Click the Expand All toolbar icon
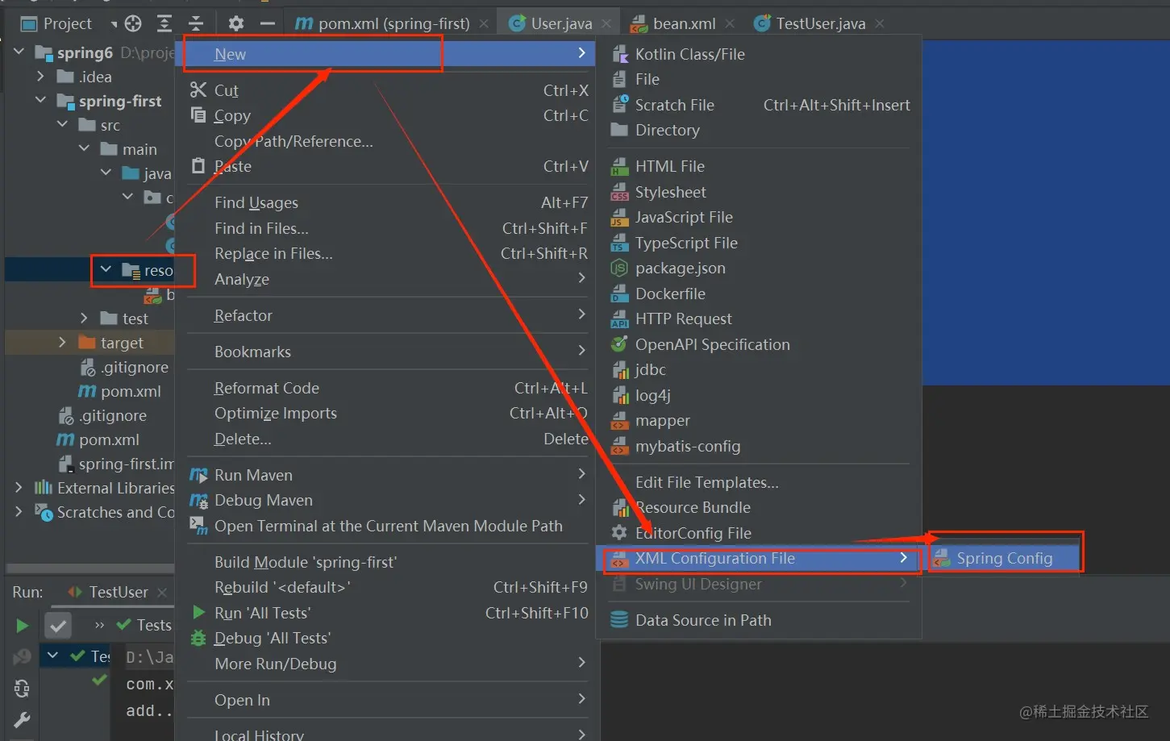This screenshot has height=741, width=1170. (164, 23)
